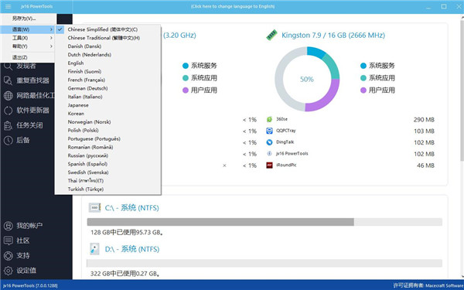Click the small x beside iRoundPic row
The width and height of the screenshot is (464, 290).
click(x=224, y=165)
